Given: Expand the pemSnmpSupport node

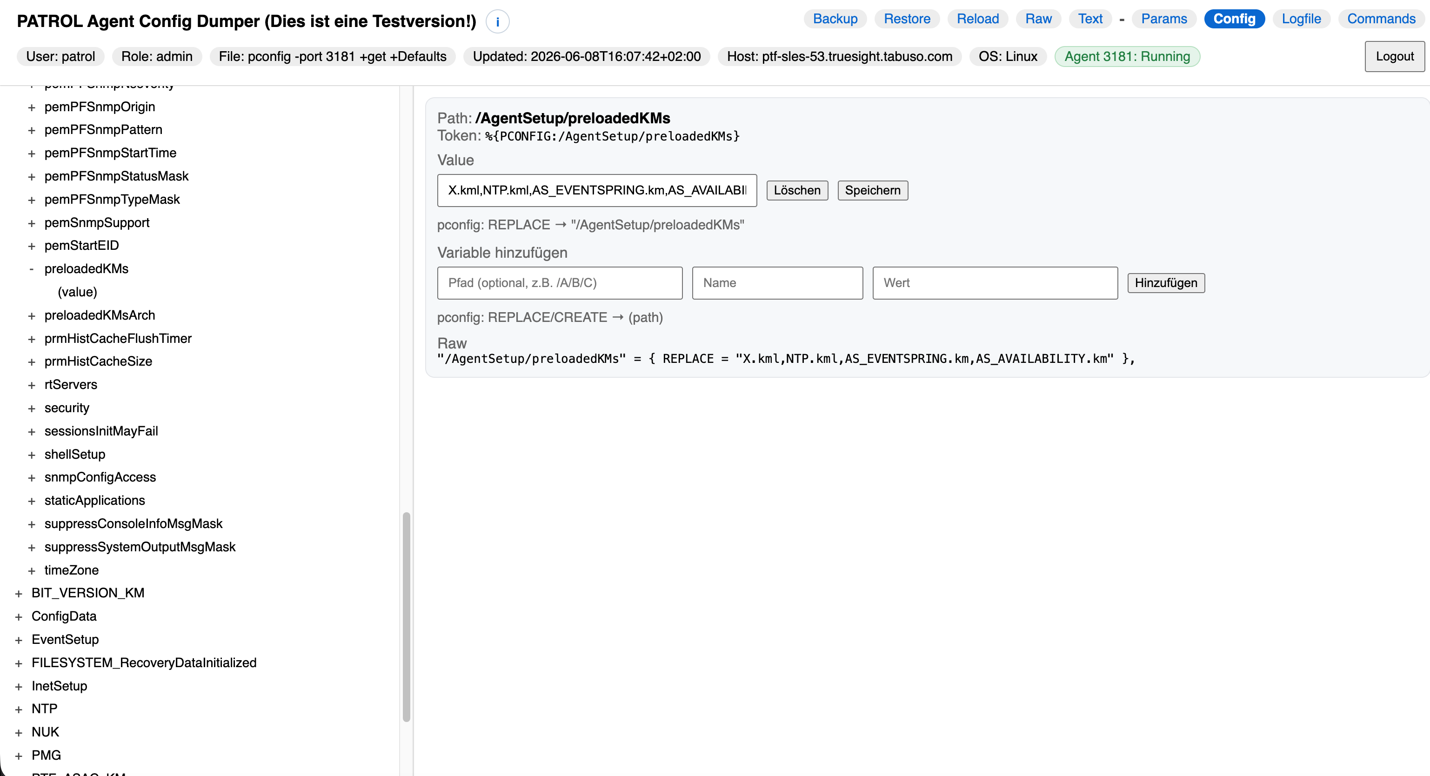Looking at the screenshot, I should [32, 224].
